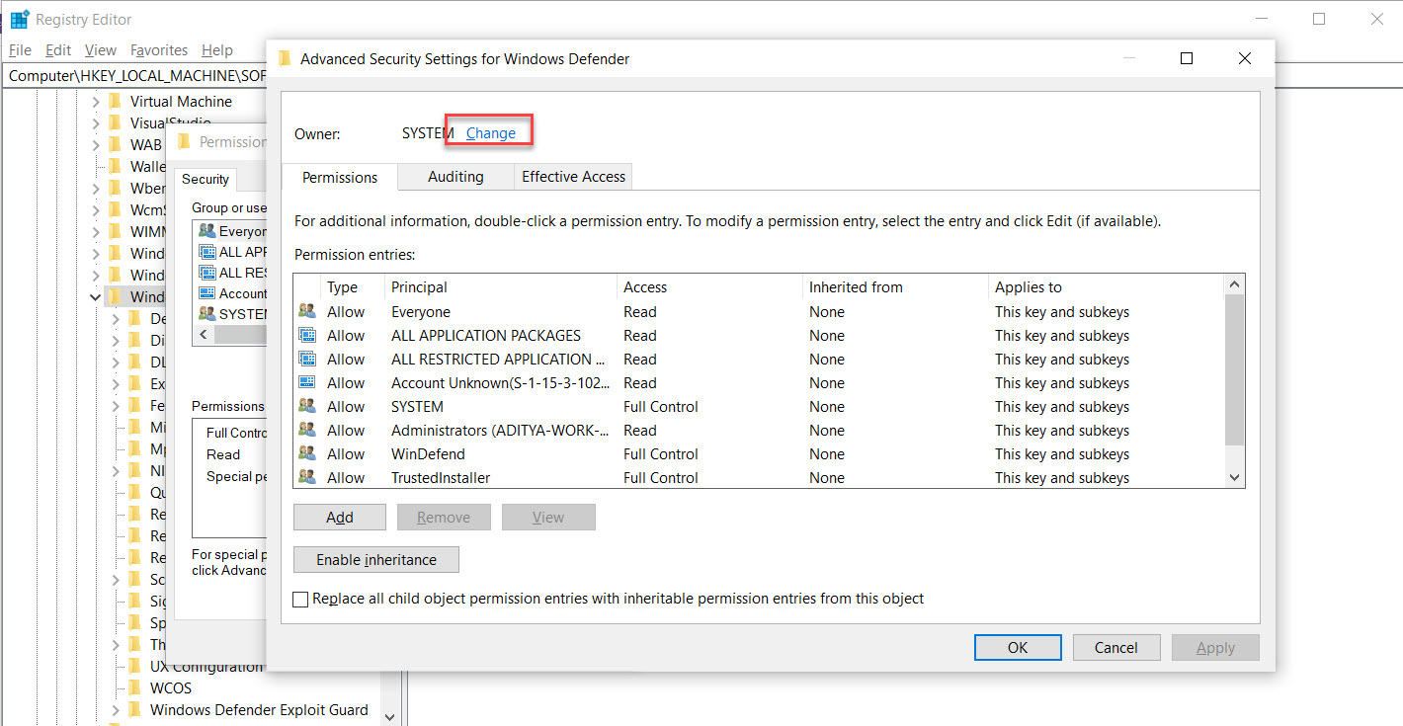The height and width of the screenshot is (726, 1403).
Task: Click the Administrators (ADITYA-WORK principal text
Action: point(501,431)
